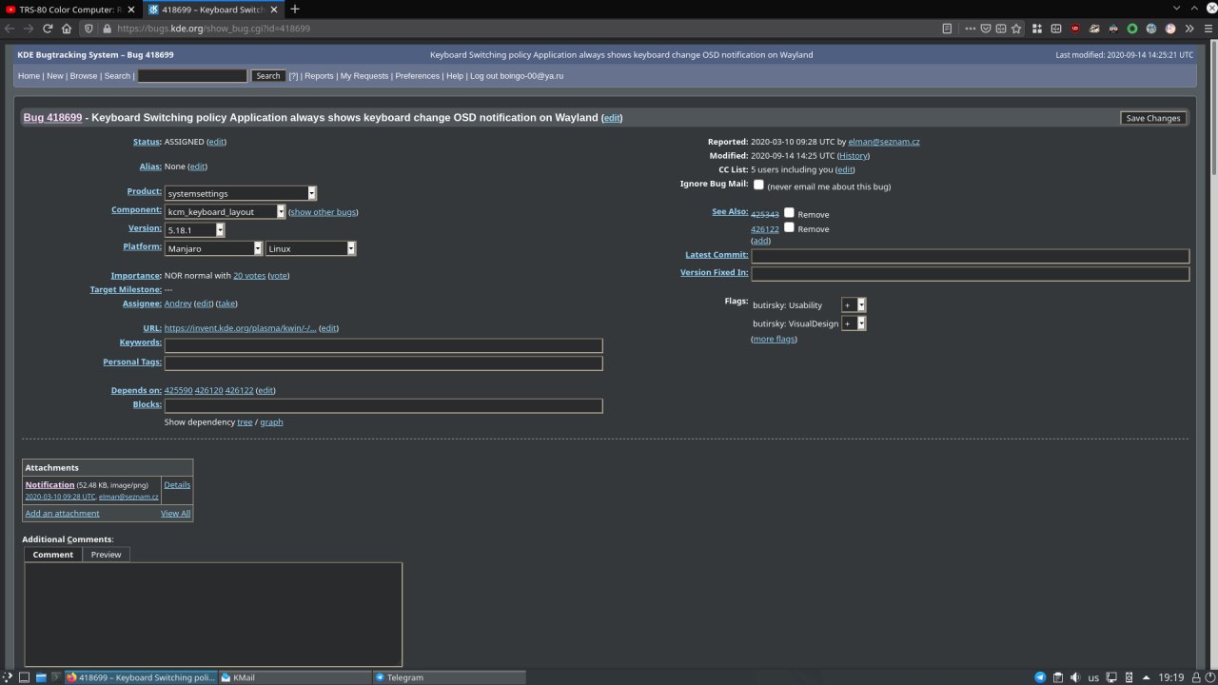This screenshot has height=685, width=1218.
Task: Show site security info via the padlock icon
Action: coord(106,29)
